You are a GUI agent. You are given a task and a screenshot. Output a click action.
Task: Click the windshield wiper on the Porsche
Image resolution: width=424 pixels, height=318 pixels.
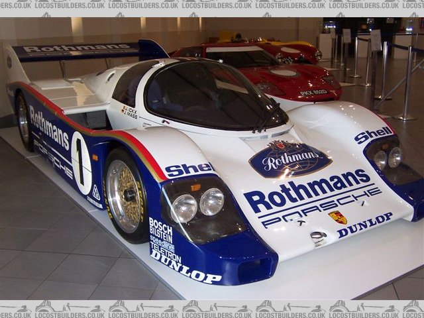click(268, 118)
